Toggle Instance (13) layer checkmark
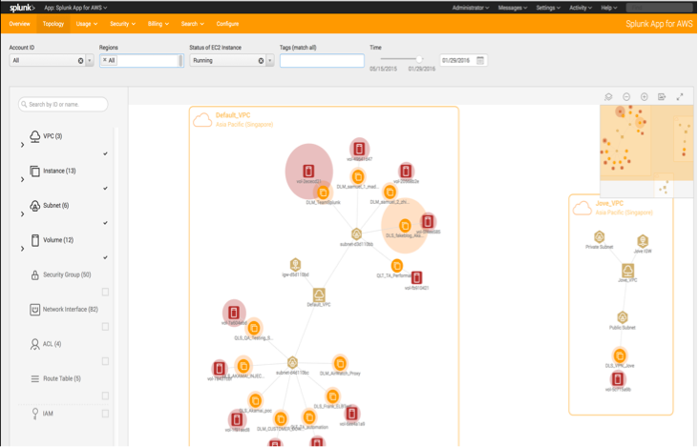 [x=105, y=189]
